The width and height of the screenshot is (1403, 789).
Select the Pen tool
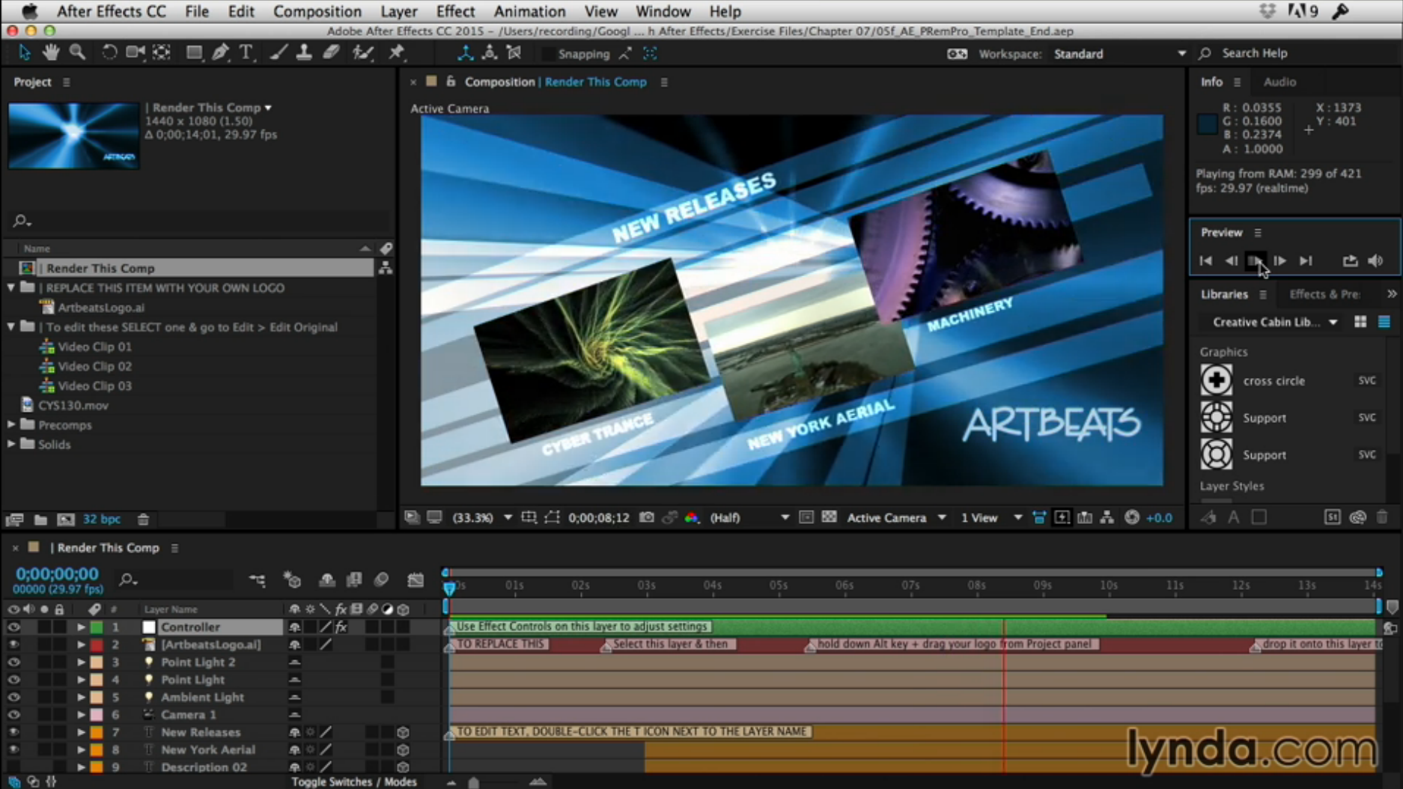pyautogui.click(x=220, y=52)
